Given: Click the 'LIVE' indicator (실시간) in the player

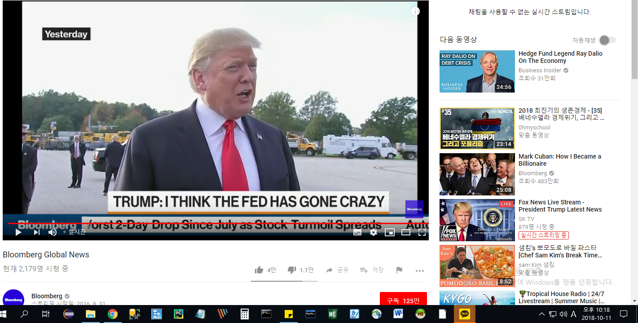Looking at the screenshot, I should (75, 232).
